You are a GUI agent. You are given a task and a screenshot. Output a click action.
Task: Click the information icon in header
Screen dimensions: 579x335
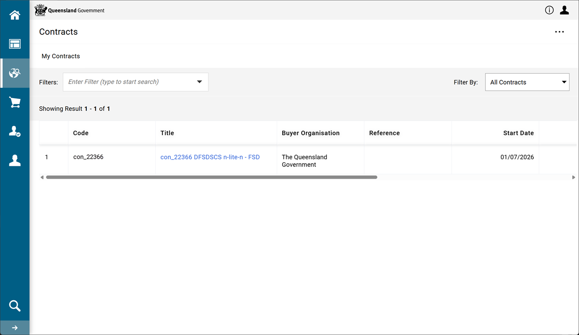click(x=549, y=10)
